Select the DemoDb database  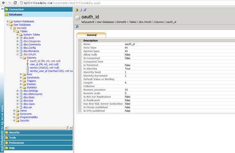pos(21,28)
